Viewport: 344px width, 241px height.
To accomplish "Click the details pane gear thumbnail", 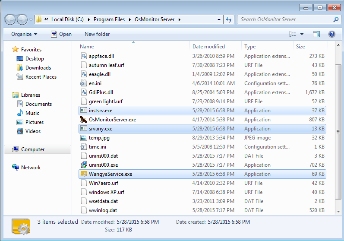I will tap(21, 226).
